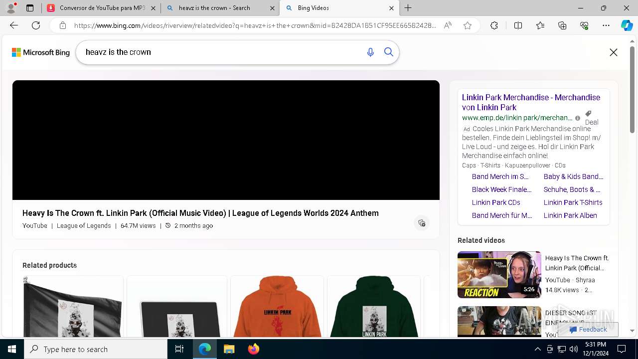The width and height of the screenshot is (638, 359).
Task: Play the Heavy Is The Crown video
Action: [x=226, y=140]
